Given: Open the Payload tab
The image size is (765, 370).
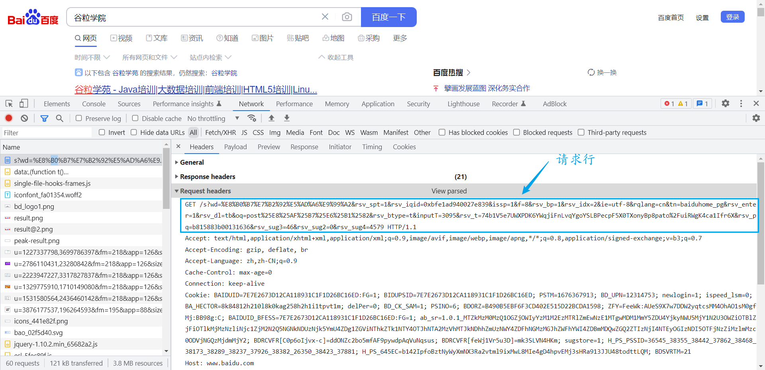Looking at the screenshot, I should coord(235,147).
